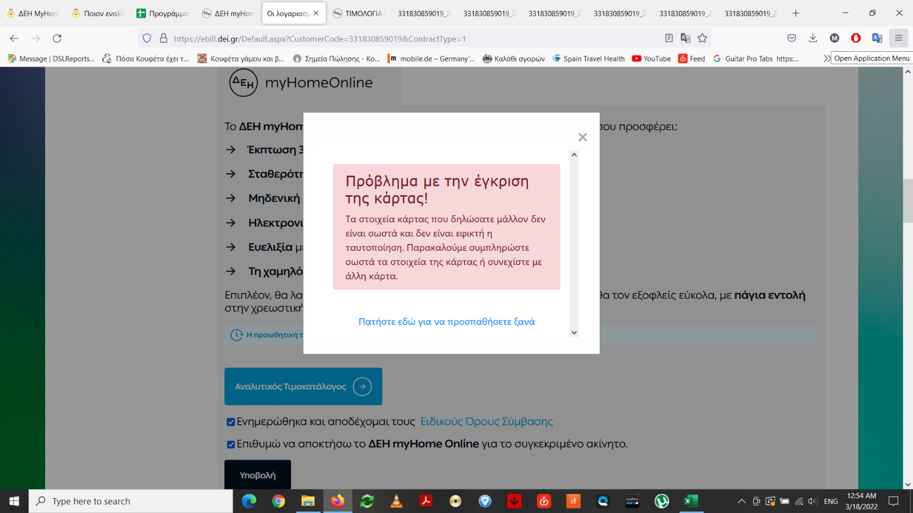The width and height of the screenshot is (913, 513).
Task: Open the Ειδικούς Όρους Σύμβασης link
Action: 486,422
